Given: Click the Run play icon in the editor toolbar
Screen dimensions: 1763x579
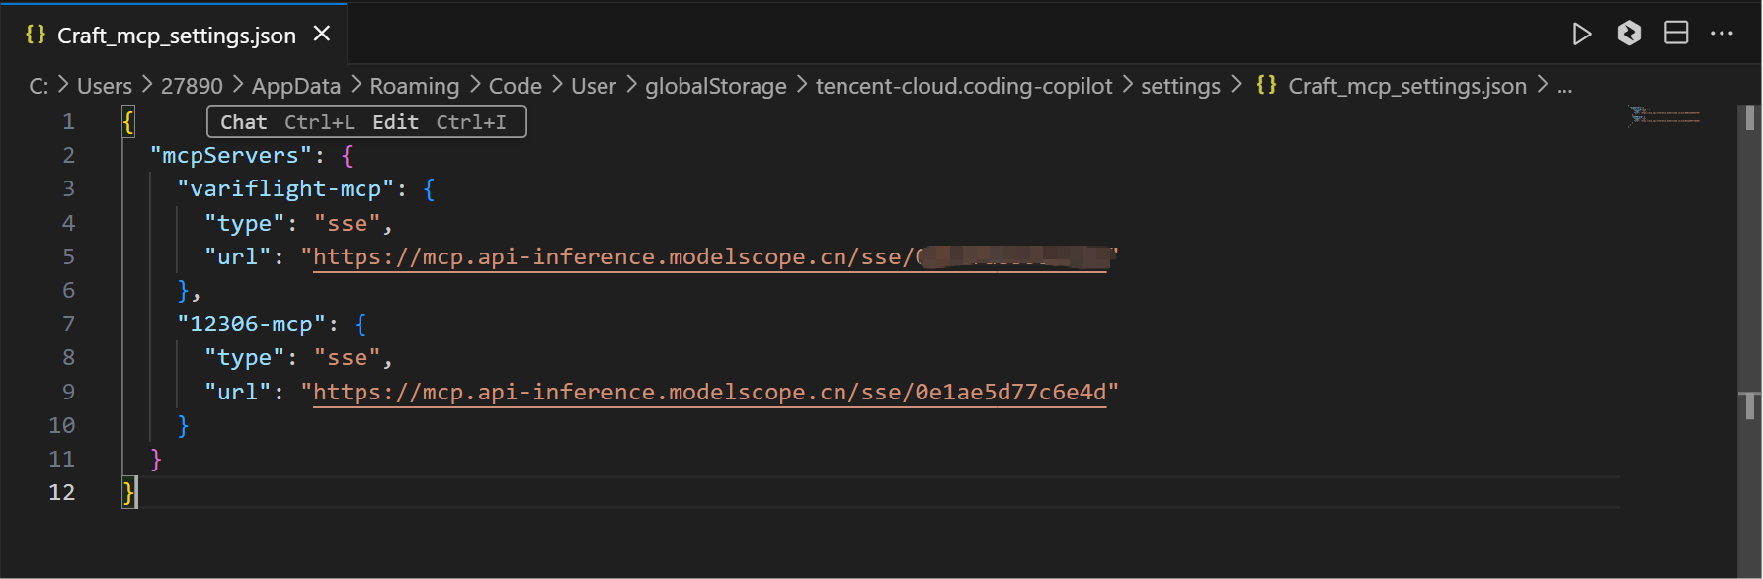Looking at the screenshot, I should point(1581,35).
